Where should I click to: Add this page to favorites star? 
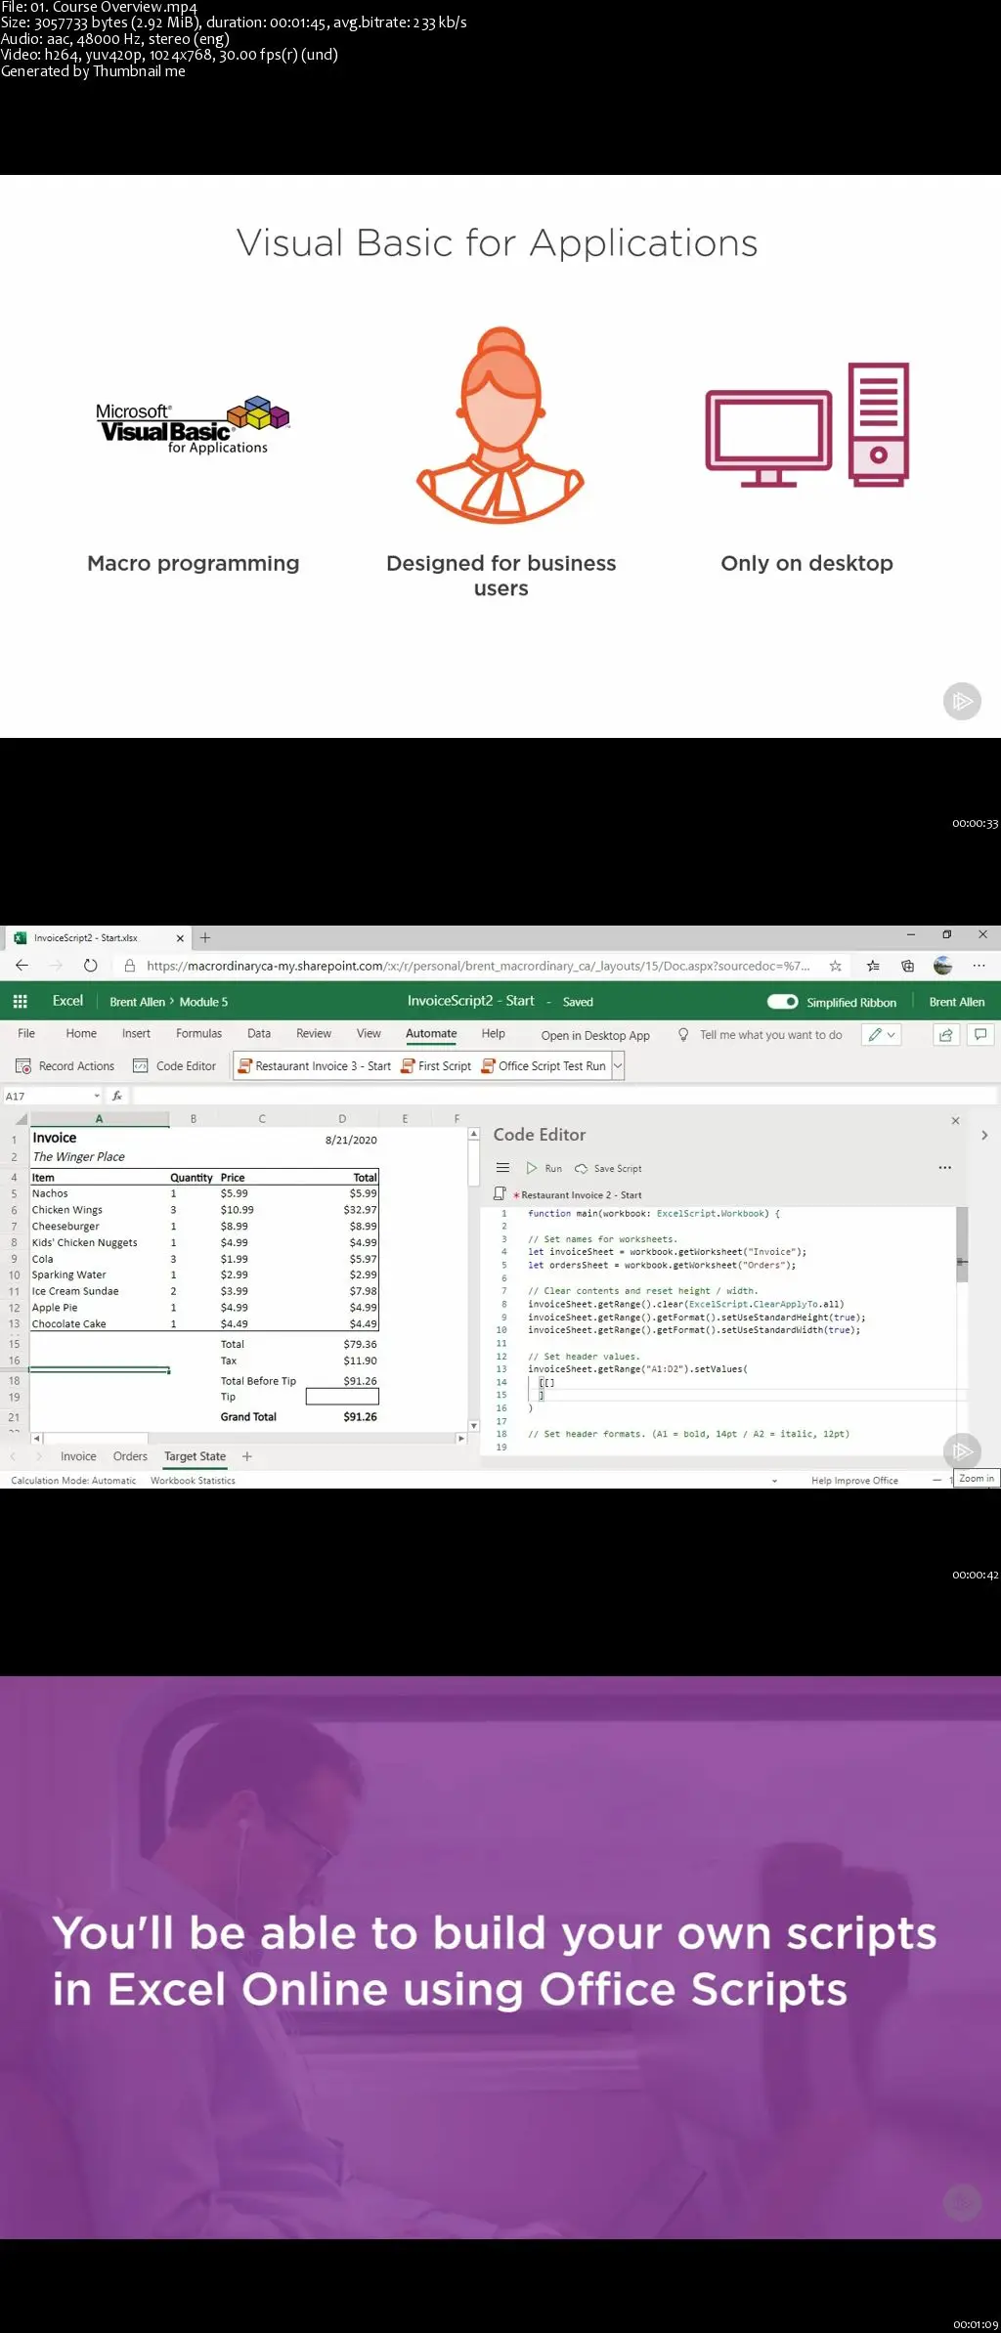coord(835,966)
